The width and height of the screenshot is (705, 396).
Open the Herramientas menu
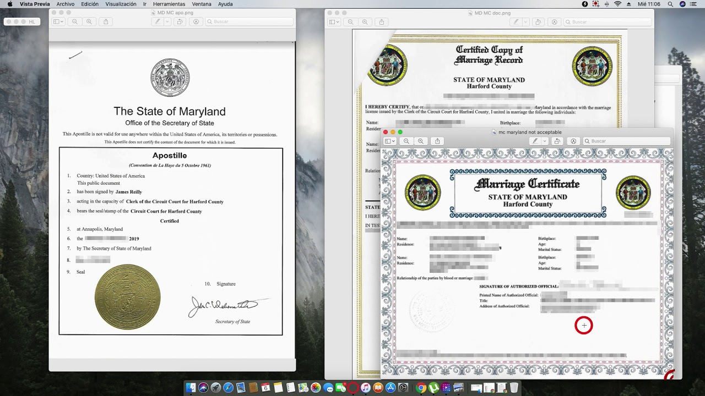[169, 4]
